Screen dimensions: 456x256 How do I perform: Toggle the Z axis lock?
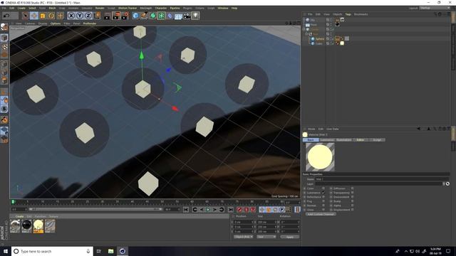click(x=88, y=16)
